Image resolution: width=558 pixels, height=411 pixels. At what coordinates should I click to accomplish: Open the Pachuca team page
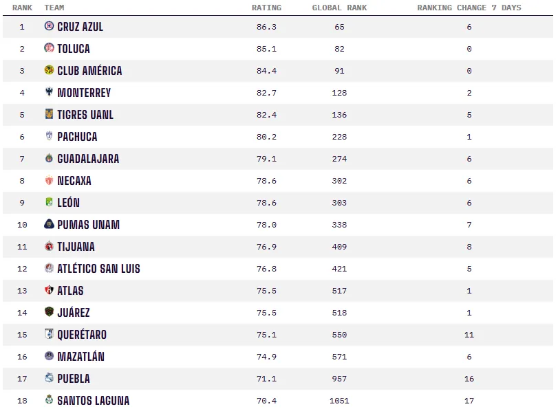tap(77, 137)
